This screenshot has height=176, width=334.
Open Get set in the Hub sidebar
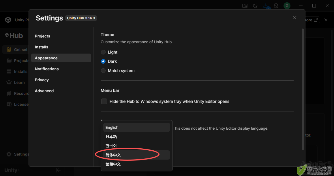pos(16,50)
